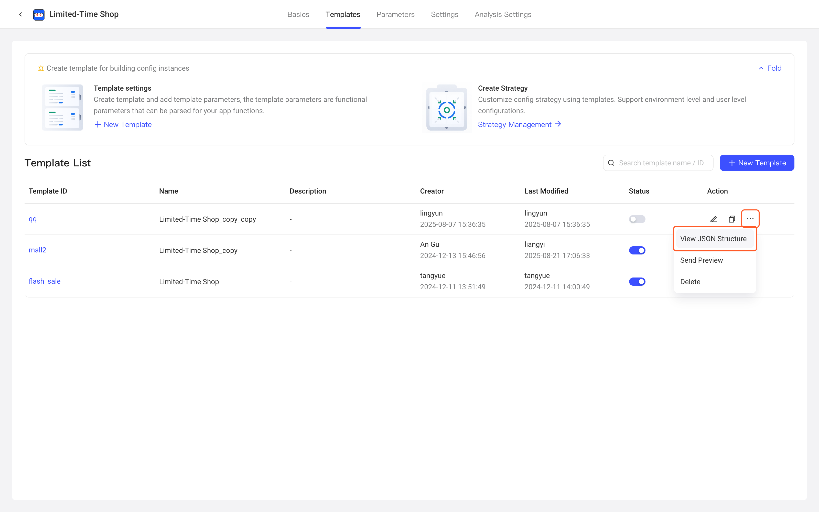
Task: Click the Status column header
Action: coord(639,191)
